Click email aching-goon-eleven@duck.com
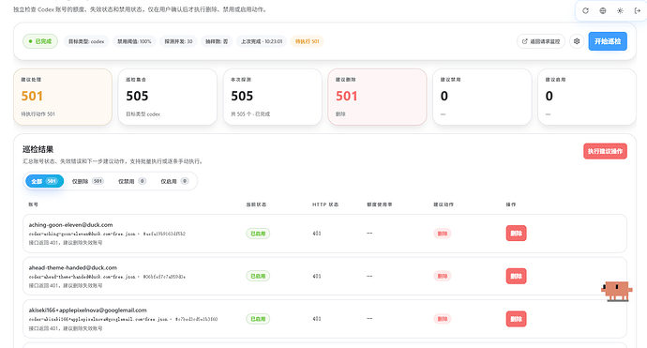This screenshot has height=348, width=647. point(70,225)
